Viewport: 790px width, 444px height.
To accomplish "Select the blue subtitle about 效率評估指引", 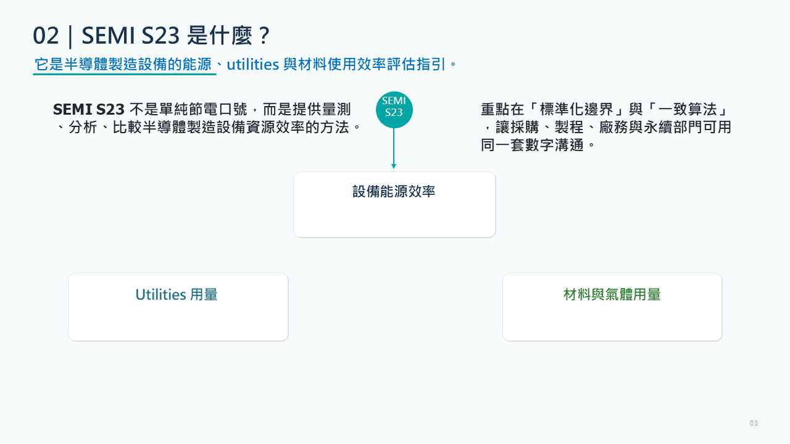I will tap(246, 64).
